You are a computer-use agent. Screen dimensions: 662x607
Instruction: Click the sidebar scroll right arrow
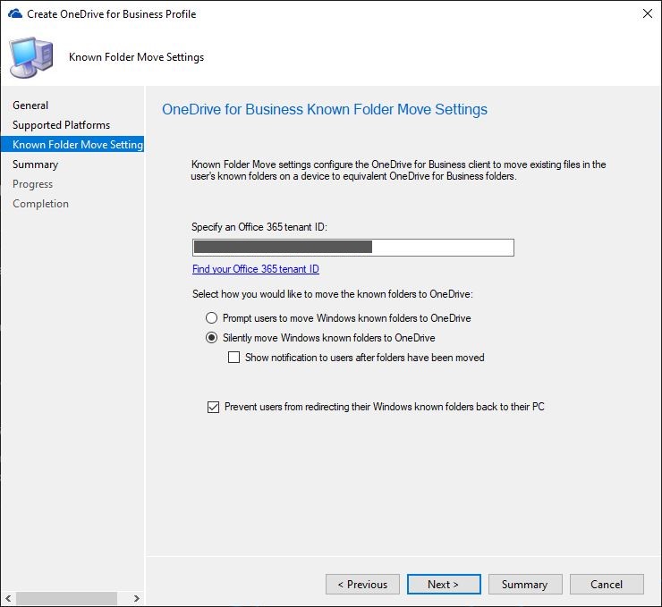[136, 598]
